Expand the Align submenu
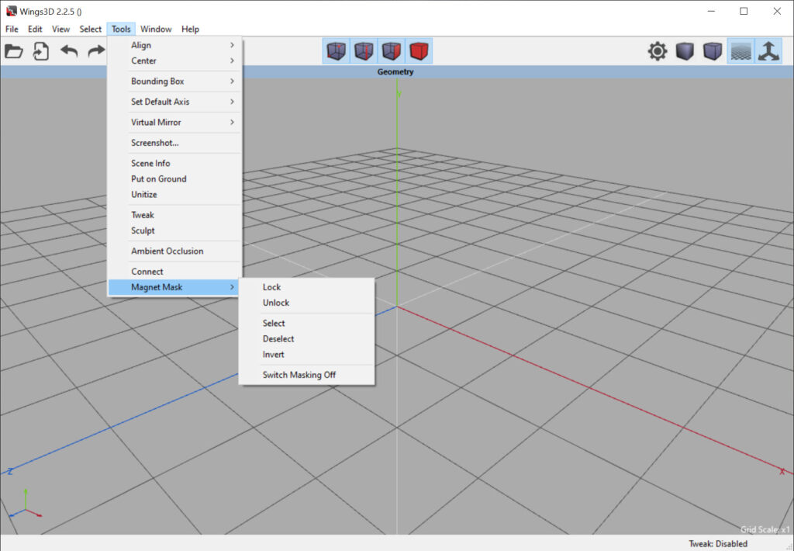The width and height of the screenshot is (794, 551). [x=174, y=45]
